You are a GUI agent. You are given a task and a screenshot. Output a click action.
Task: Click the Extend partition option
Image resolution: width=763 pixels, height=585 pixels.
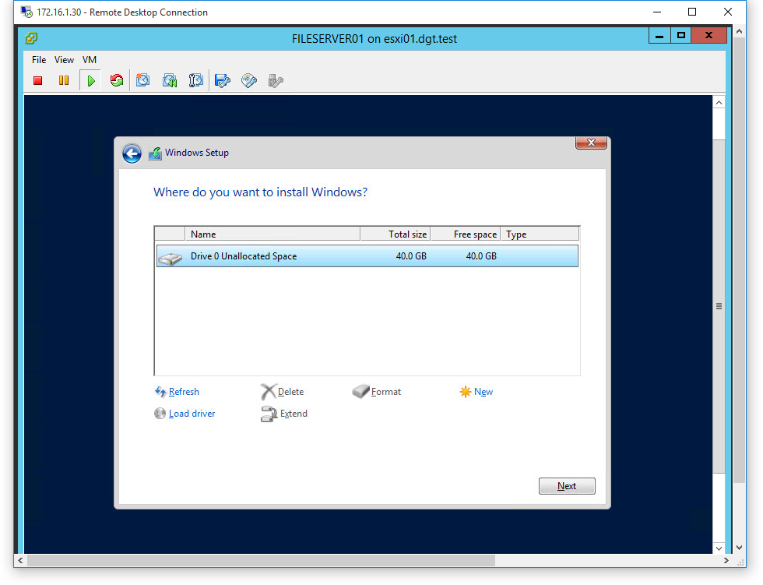point(294,414)
